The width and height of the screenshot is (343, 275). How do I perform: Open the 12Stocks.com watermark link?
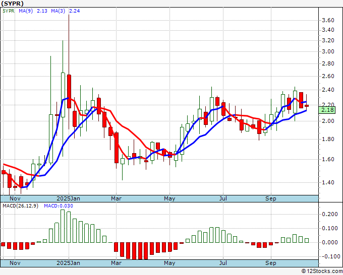pos(321,271)
